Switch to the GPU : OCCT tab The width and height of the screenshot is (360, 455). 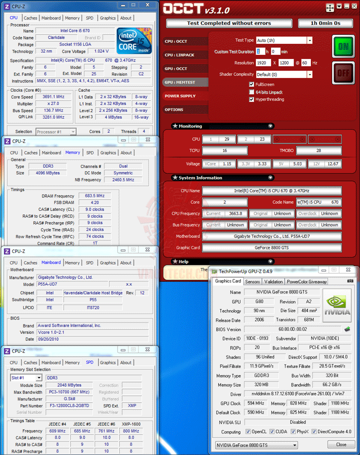coord(185,69)
